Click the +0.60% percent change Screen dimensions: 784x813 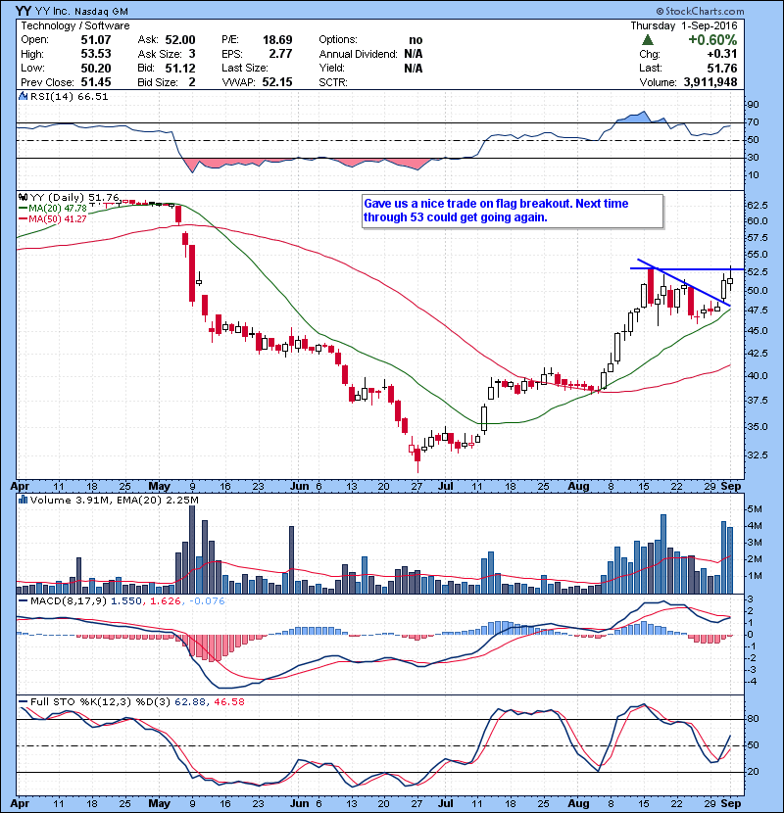coord(712,40)
